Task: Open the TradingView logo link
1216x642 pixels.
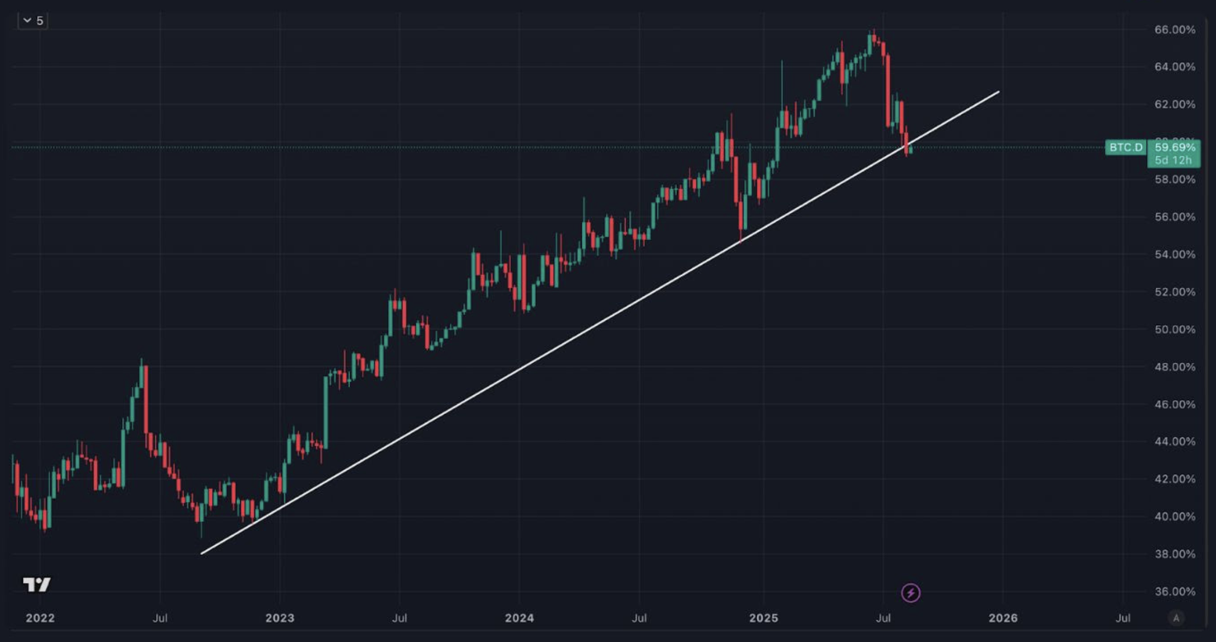Action: (x=37, y=585)
